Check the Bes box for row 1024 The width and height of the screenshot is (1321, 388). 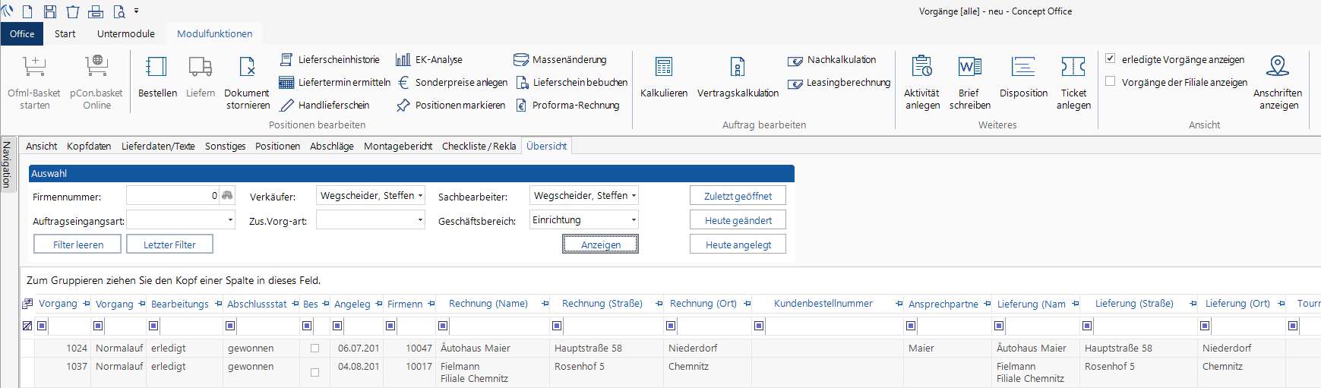click(314, 349)
